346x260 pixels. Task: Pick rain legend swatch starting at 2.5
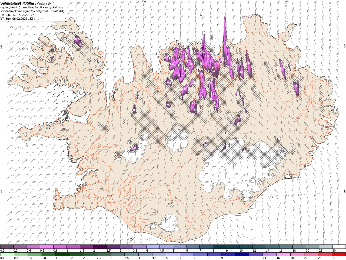click(104, 254)
